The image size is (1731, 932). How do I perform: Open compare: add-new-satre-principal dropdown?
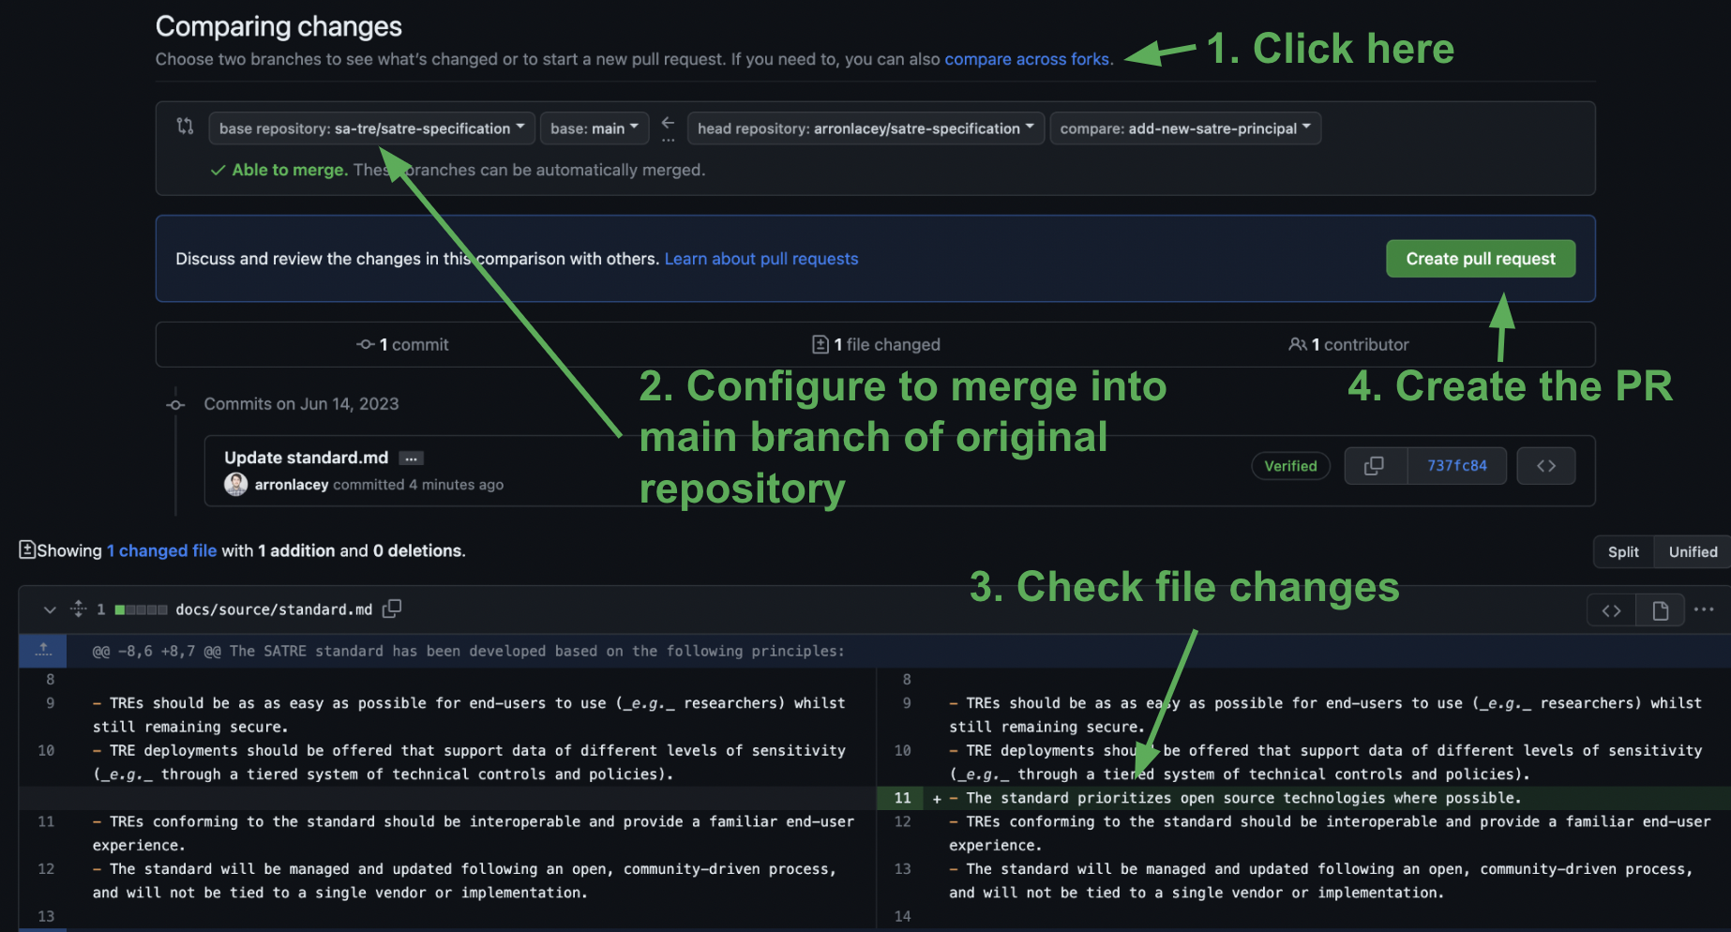click(x=1185, y=128)
